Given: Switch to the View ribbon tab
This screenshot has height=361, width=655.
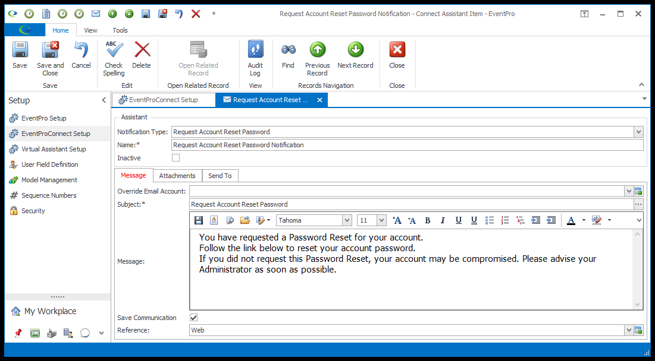Looking at the screenshot, I should (90, 30).
